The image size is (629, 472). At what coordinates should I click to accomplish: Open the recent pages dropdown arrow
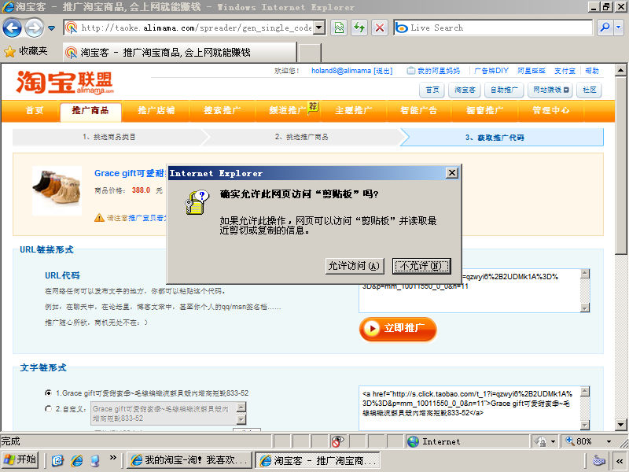[x=51, y=28]
